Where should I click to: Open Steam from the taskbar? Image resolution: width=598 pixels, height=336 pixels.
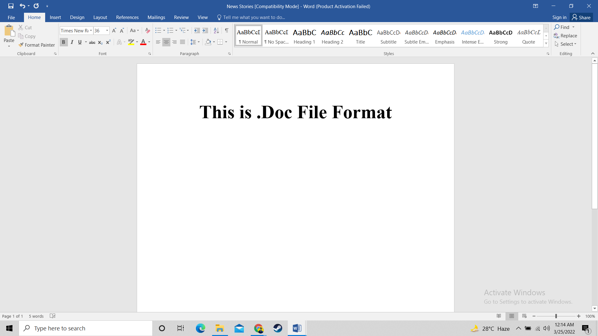[x=278, y=328]
